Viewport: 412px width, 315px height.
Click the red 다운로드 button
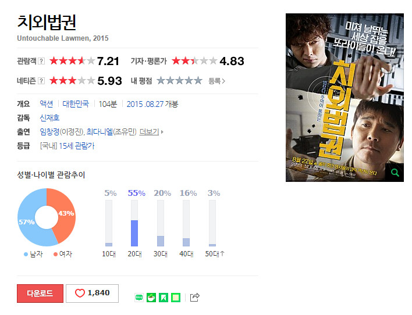tap(40, 293)
